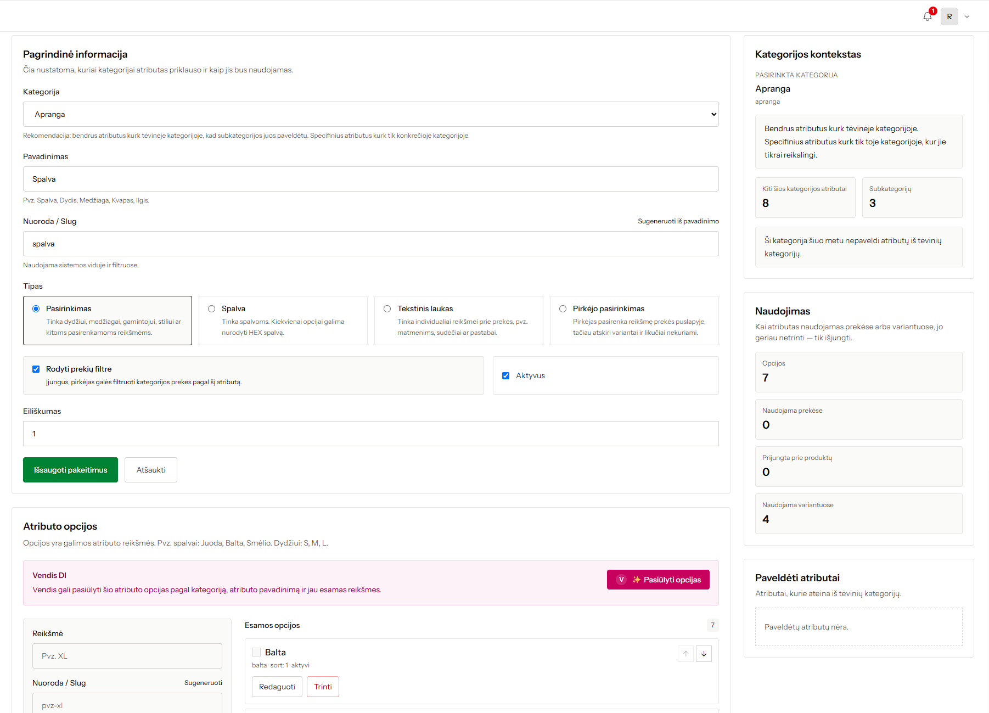Click Pasiūlyti opcijas button

point(658,580)
